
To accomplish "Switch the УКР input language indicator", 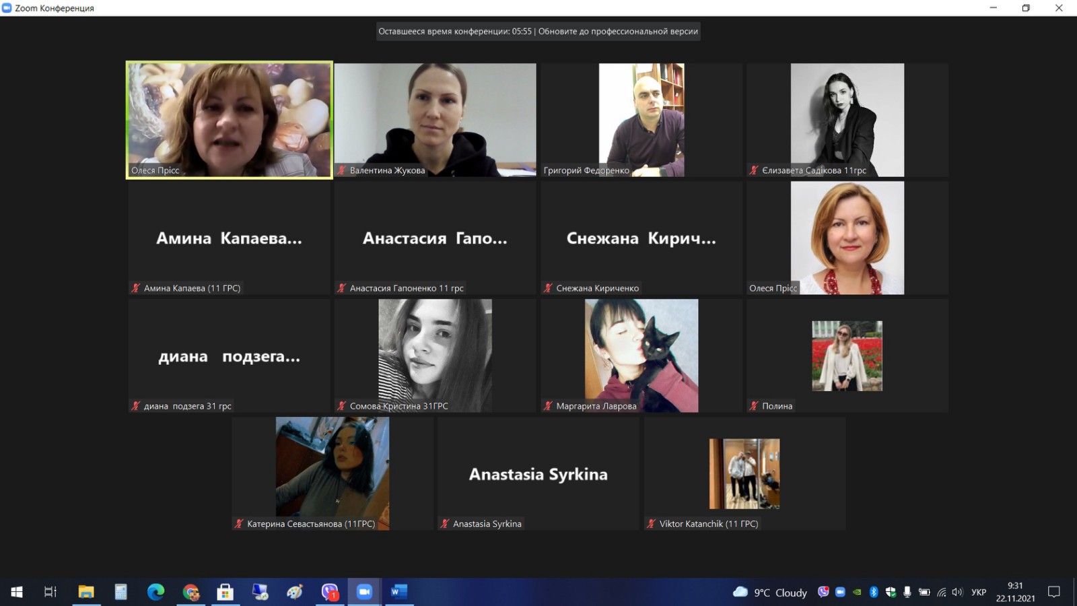I will click(979, 593).
